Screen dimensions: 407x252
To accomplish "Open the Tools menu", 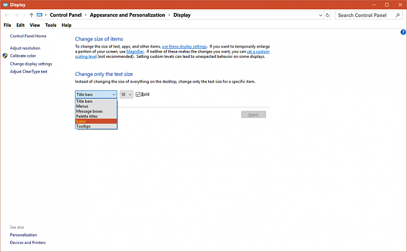I will click(x=50, y=25).
